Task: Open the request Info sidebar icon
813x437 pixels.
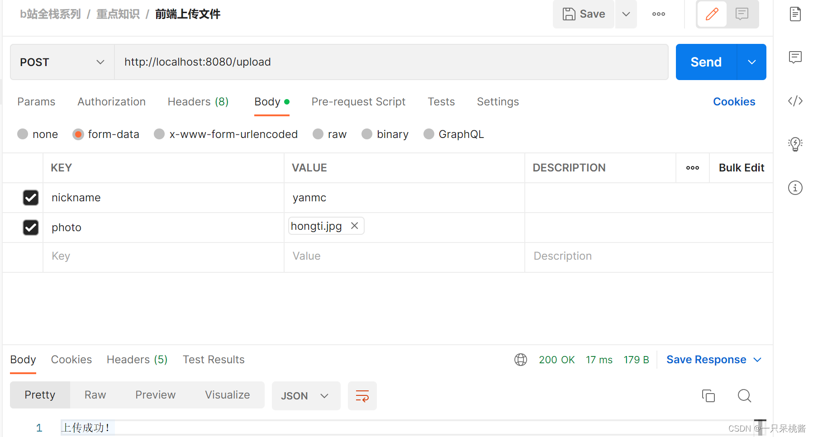Action: [x=795, y=188]
